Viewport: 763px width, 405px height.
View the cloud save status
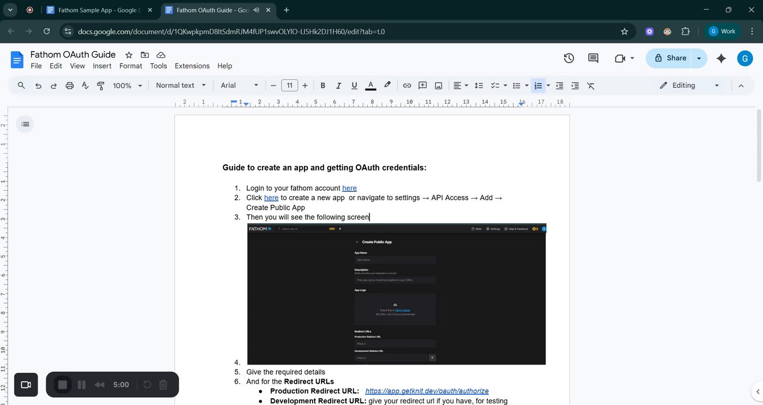pyautogui.click(x=161, y=55)
